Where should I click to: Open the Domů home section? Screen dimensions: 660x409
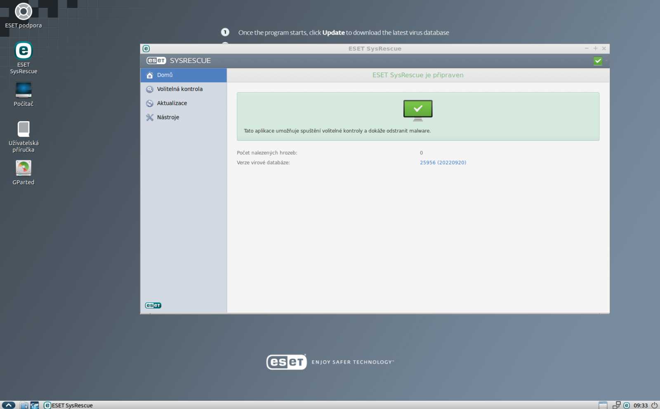(183, 75)
